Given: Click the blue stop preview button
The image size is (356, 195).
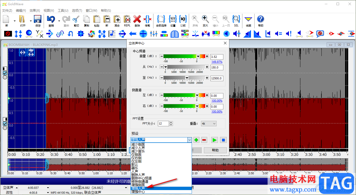Looking at the screenshot, I should [223, 140].
